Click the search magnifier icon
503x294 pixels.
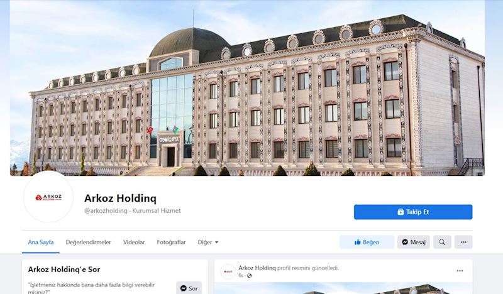[442, 242]
